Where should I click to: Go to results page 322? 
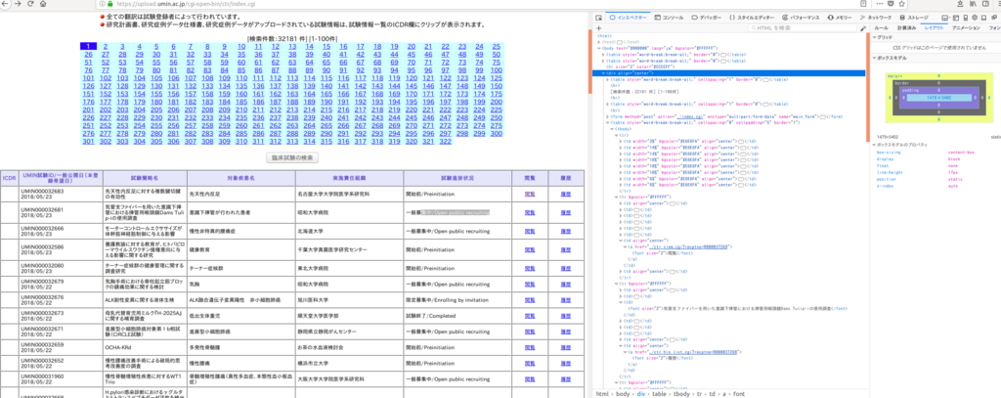(446, 141)
